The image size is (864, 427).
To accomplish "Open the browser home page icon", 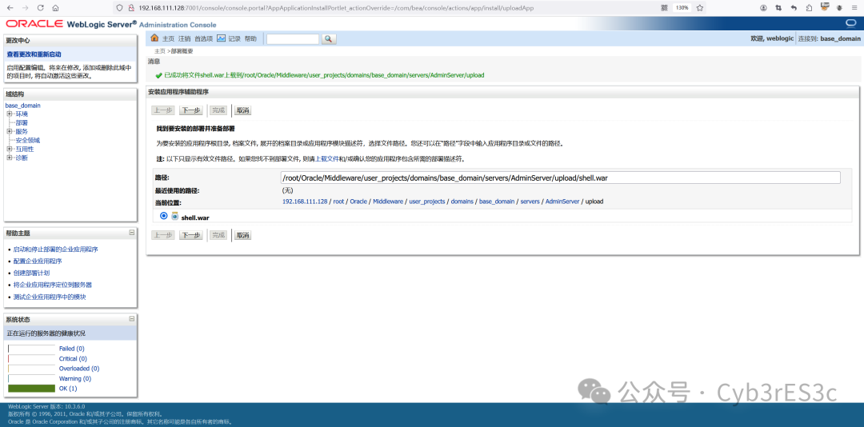I will coord(55,8).
